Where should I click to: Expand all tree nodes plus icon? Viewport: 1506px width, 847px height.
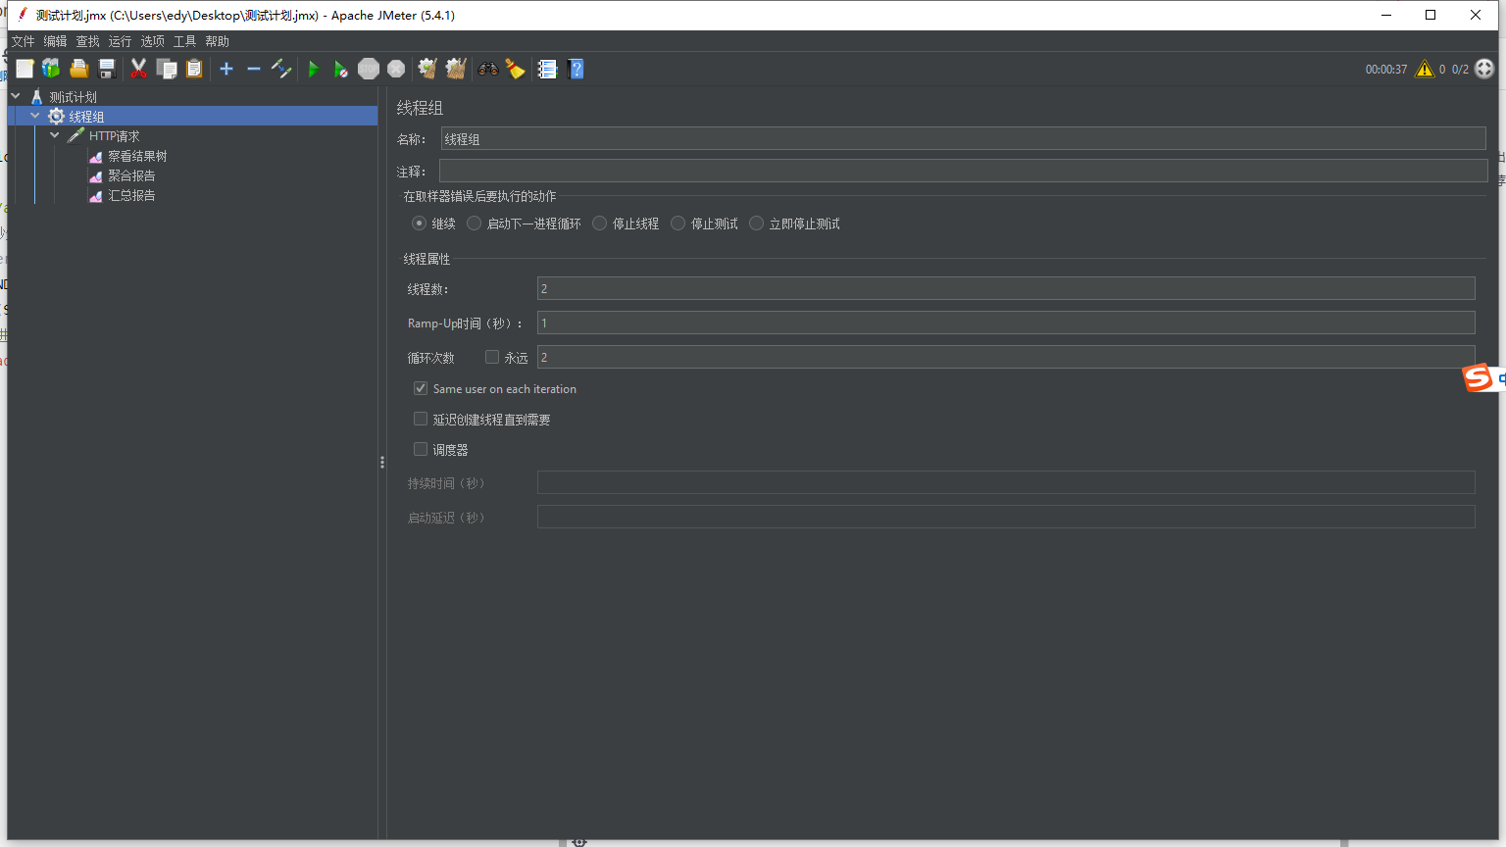click(x=226, y=69)
